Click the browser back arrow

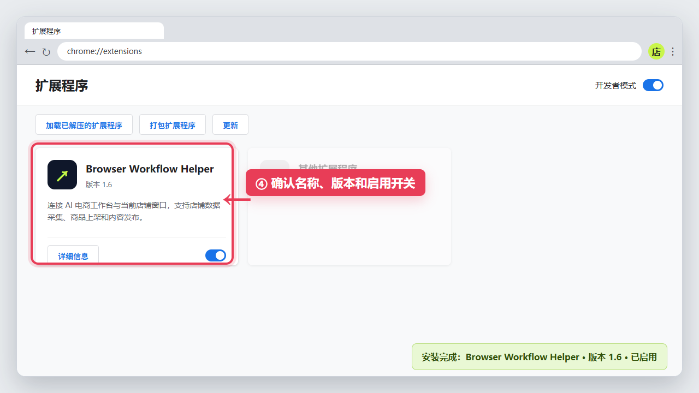pos(30,51)
